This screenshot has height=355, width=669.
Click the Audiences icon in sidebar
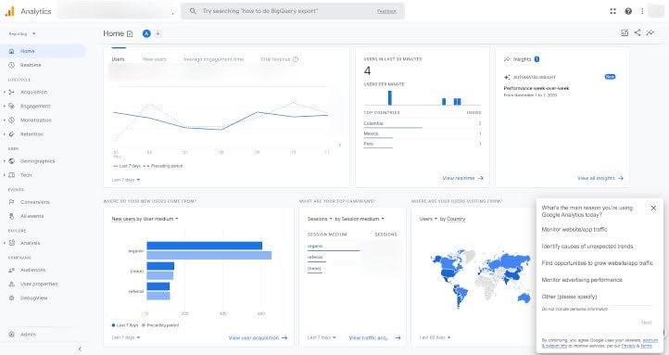pos(11,270)
